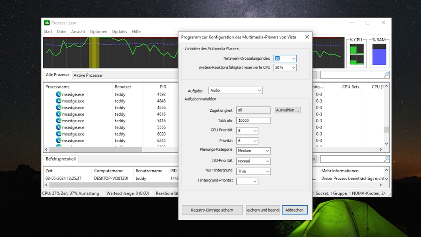Image resolution: width=421 pixels, height=237 pixels.
Task: Sort by CPU-Sets column header
Action: tap(343, 86)
